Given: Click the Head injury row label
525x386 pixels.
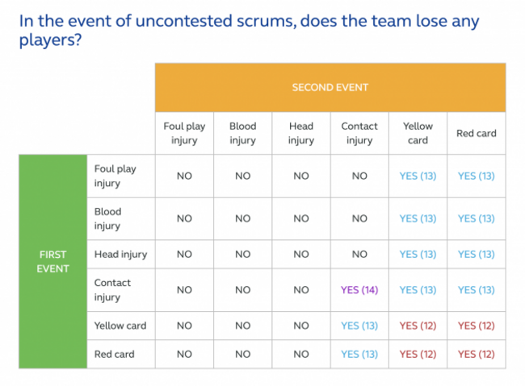Looking at the screenshot, I should point(121,255).
